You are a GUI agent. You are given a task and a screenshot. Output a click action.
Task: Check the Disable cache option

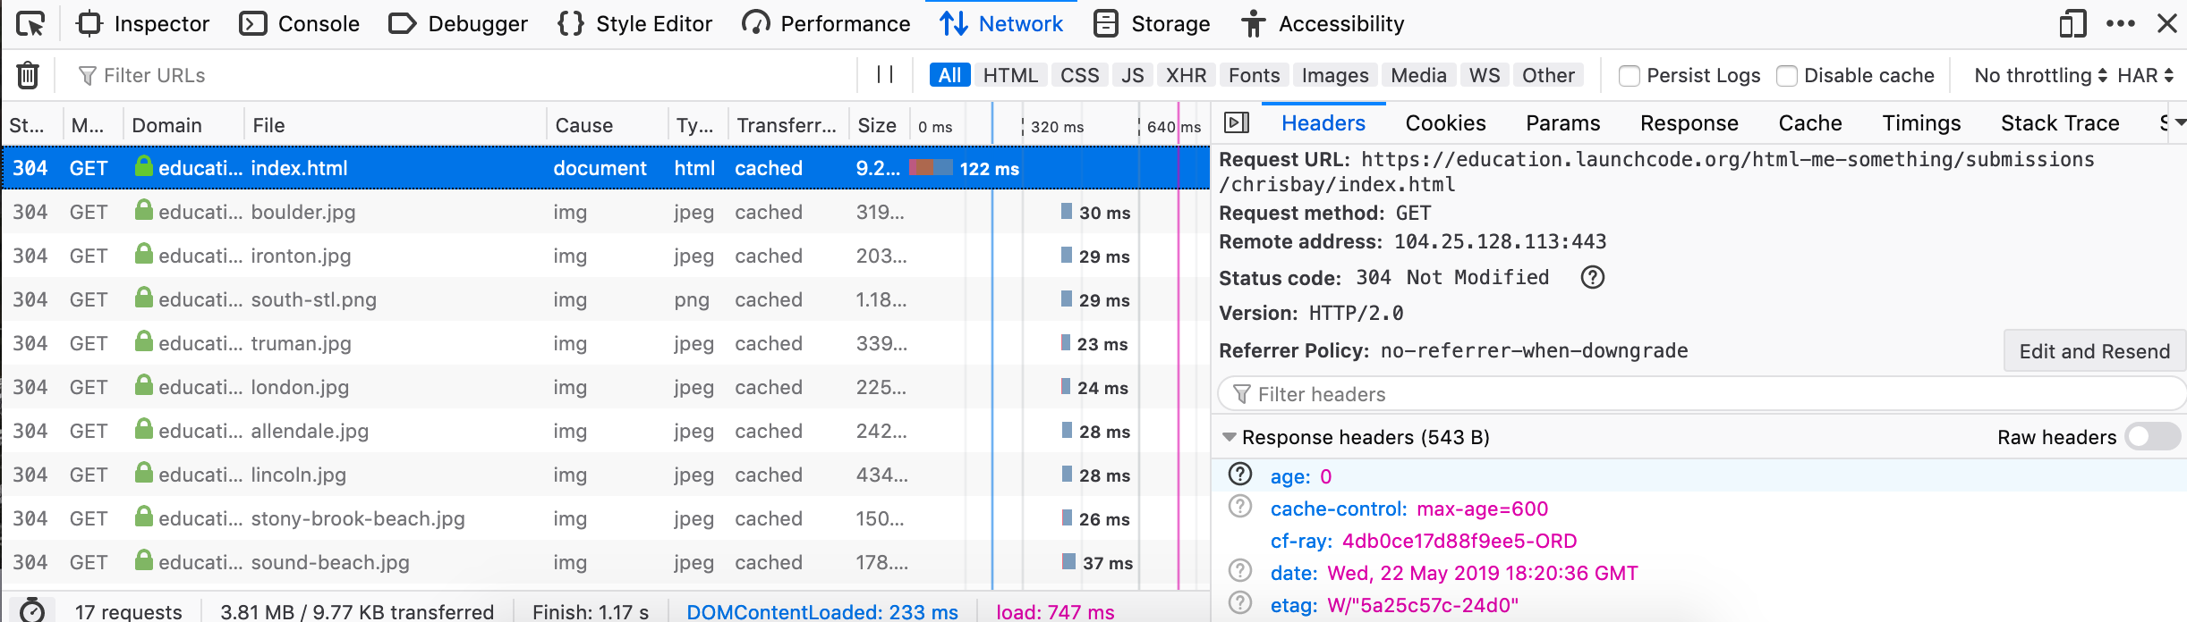(1787, 76)
